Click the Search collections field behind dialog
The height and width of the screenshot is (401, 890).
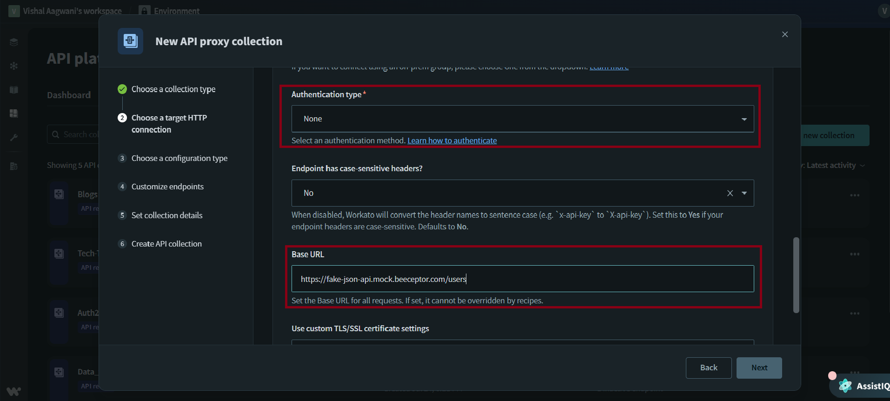73,134
